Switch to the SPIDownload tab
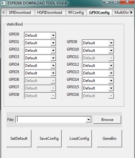Screen dimensions: 135x158 20,13
